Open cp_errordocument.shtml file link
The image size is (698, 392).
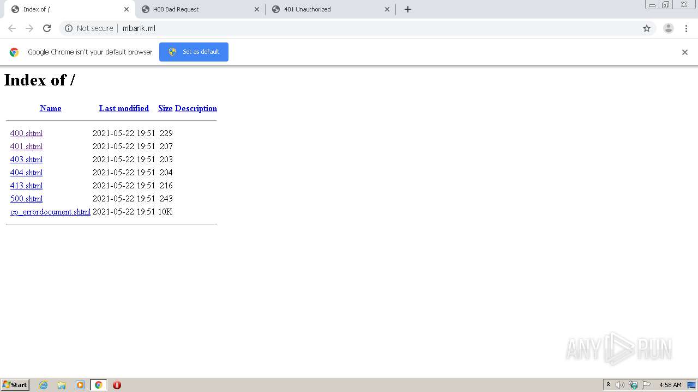pos(50,212)
